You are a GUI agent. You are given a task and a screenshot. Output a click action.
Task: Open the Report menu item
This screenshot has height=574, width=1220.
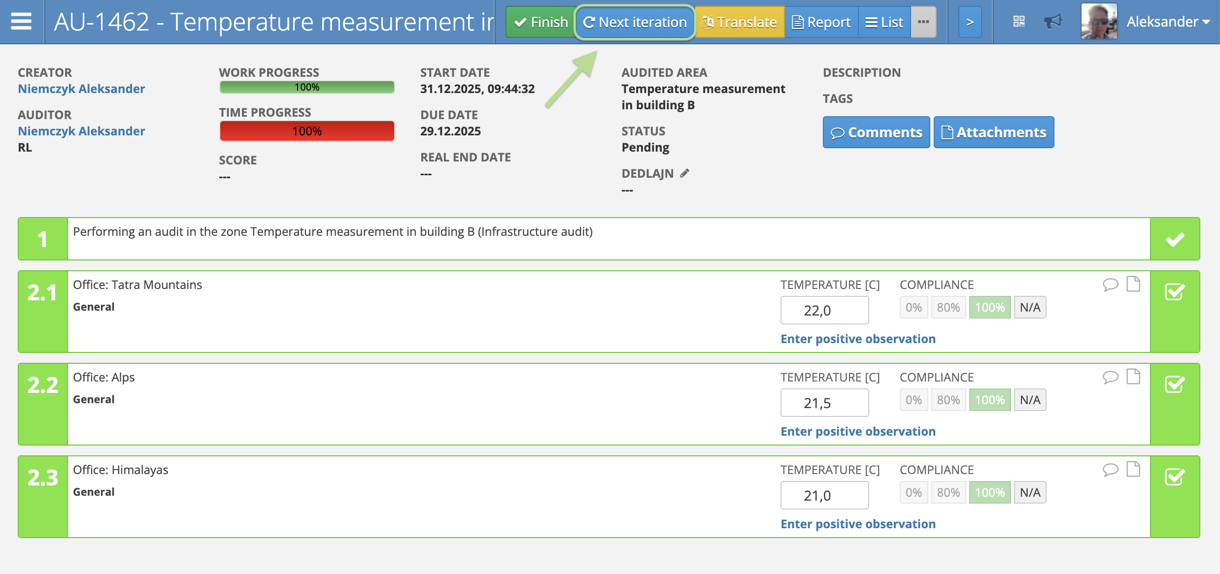(x=821, y=22)
